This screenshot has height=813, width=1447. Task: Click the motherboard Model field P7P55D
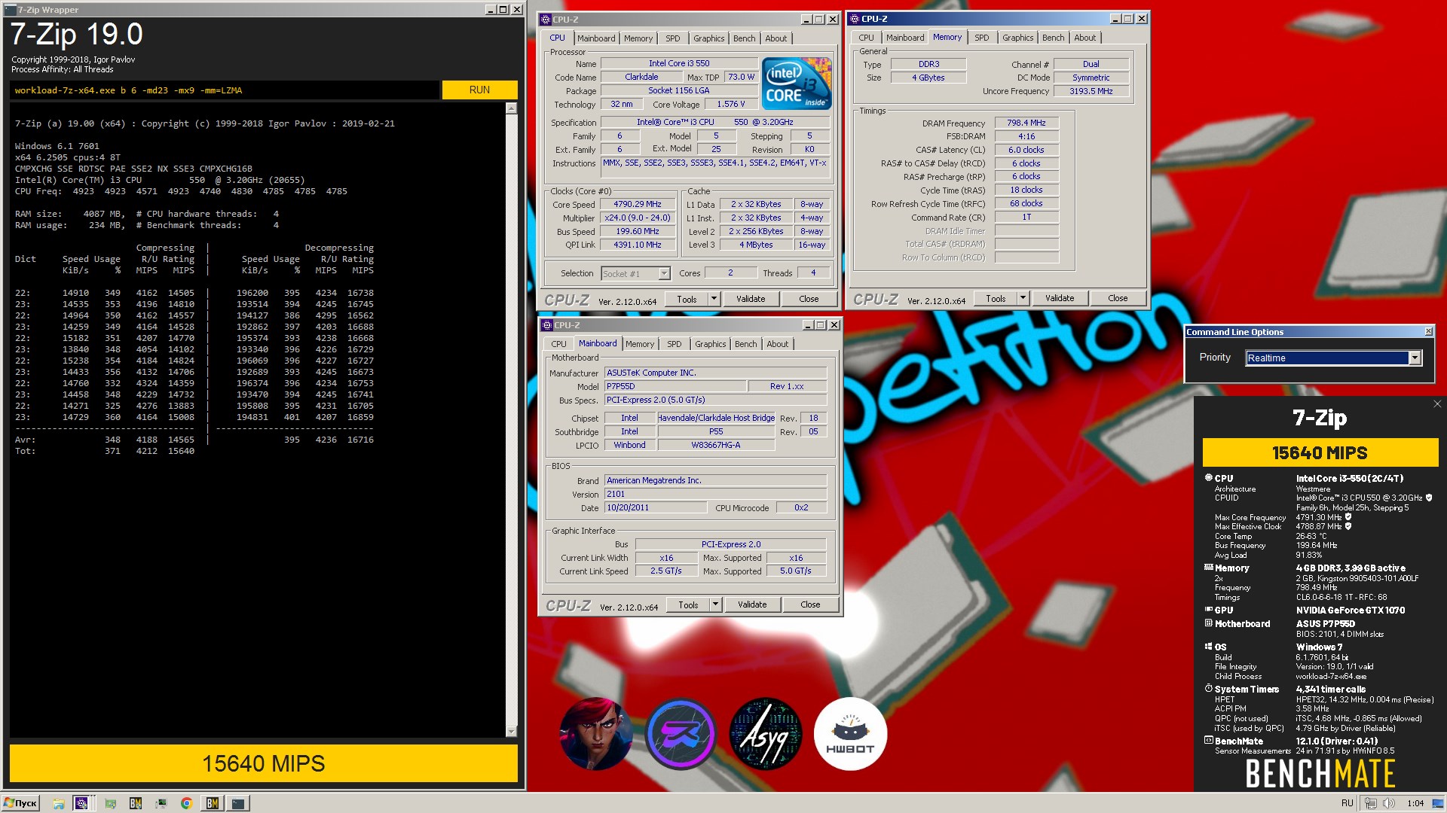[675, 386]
